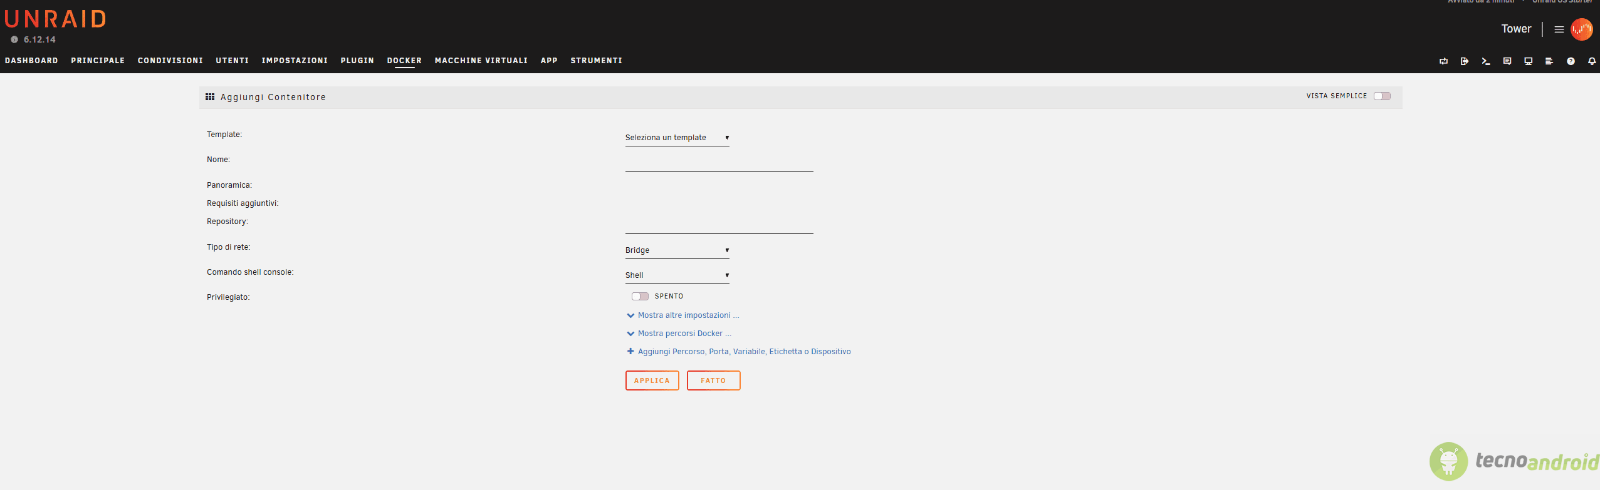Click into the Nome input field
Viewport: 1600px width, 490px height.
click(719, 163)
